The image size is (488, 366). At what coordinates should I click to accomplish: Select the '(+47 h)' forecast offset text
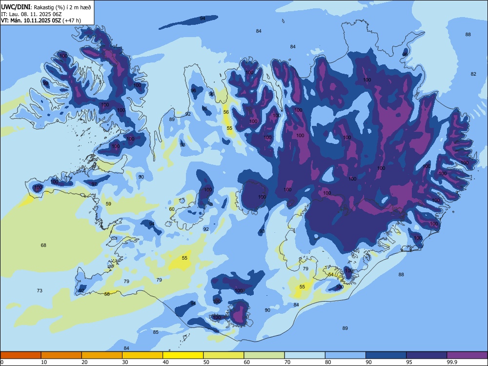click(72, 20)
